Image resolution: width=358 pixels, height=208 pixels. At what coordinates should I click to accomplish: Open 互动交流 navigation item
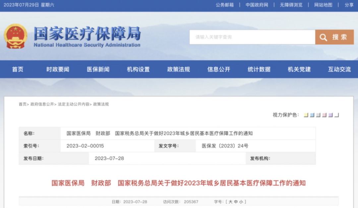coord(339,69)
